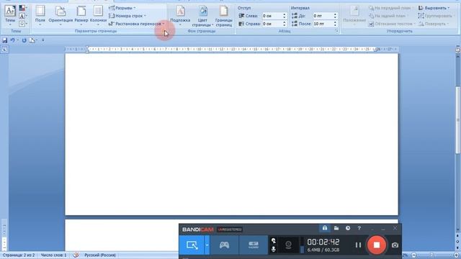Open Bandicam screen mode dropdown arrow
The height and width of the screenshot is (259, 461).
(x=207, y=245)
